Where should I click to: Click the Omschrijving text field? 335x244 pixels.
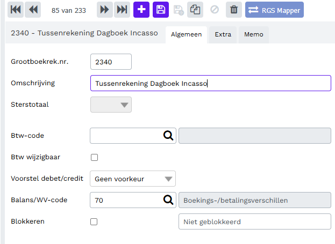tap(210, 83)
